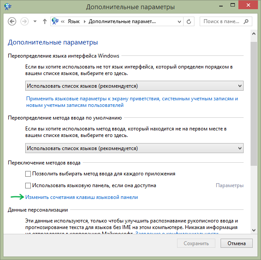Enable Позволить выбирать метод ввода для каждого приложения
The height and width of the screenshot is (260, 261).
pyautogui.click(x=28, y=174)
